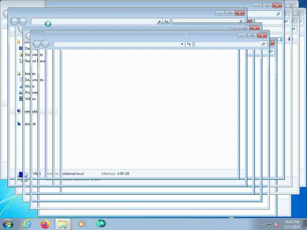Viewport: 307px width, 230px height.
Task: Go back in the frontmost Explorer window
Action: (37, 44)
